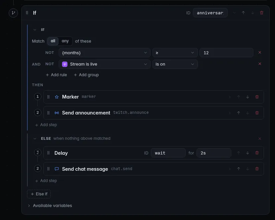Click Add group
The width and height of the screenshot is (275, 220).
[x=86, y=75]
